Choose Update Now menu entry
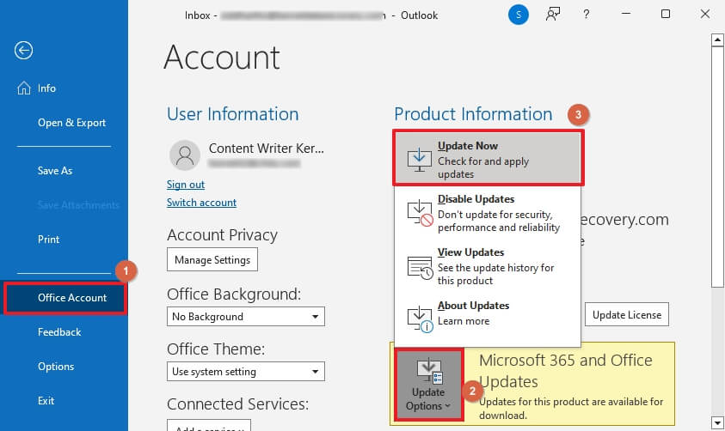 pyautogui.click(x=488, y=158)
